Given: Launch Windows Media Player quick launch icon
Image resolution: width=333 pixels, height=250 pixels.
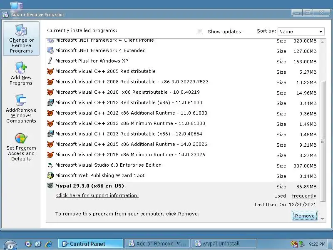Looking at the screenshot, I should [28, 244].
